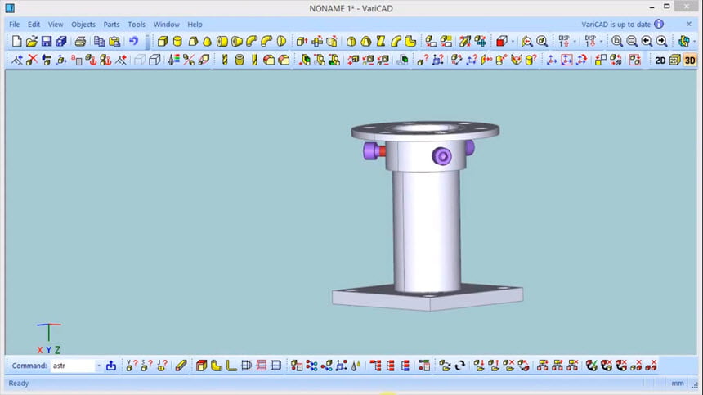
Task: Open the second DISP 1 dropdown arrow
Action: [601, 41]
